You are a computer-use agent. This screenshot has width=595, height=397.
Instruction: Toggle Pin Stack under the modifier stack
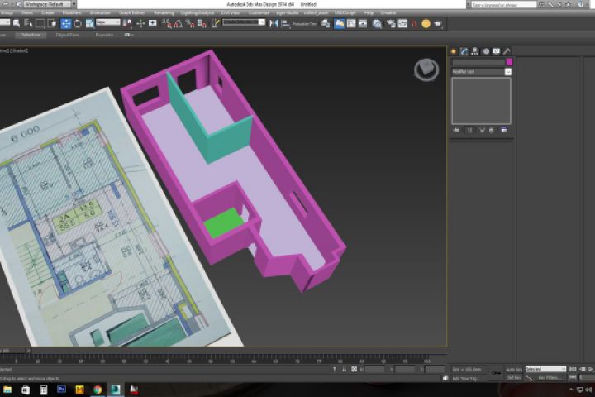point(456,130)
